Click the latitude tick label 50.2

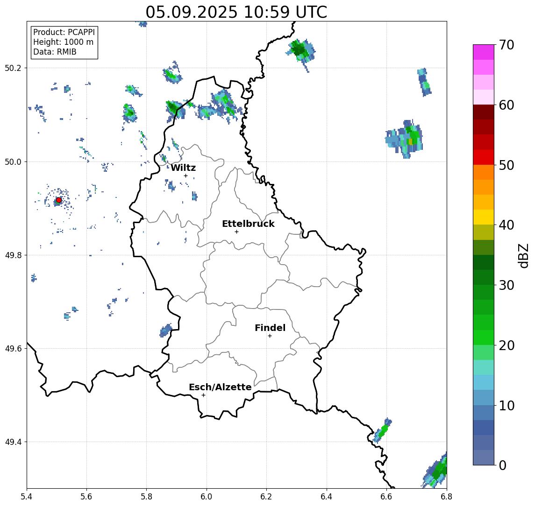(x=13, y=68)
